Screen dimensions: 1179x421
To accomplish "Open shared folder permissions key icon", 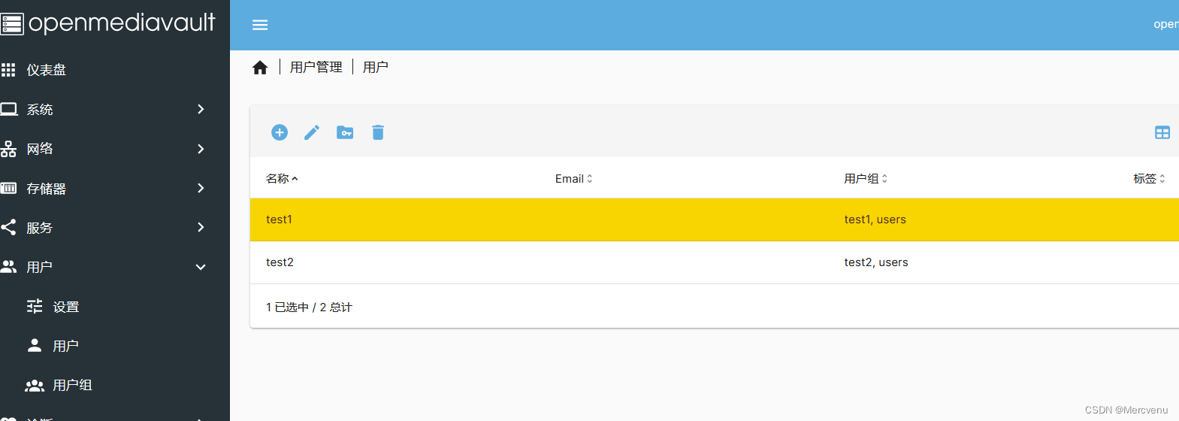I will (x=345, y=132).
